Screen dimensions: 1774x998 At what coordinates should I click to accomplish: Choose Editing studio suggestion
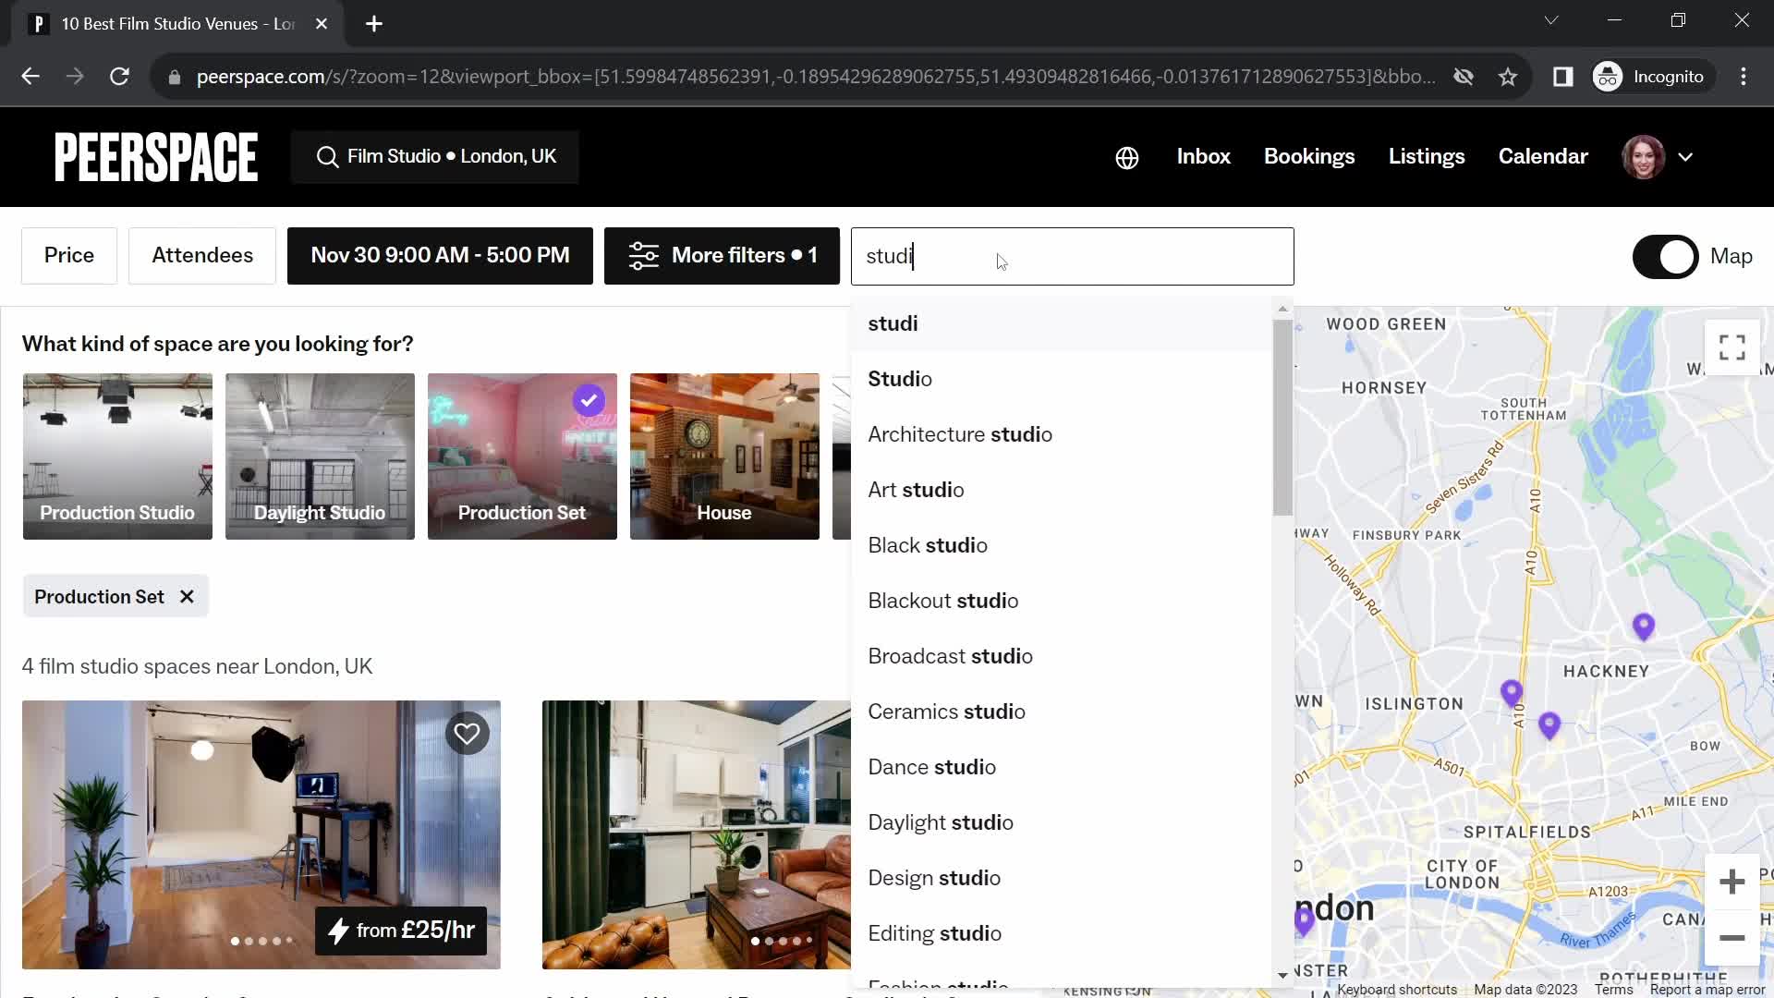[x=1061, y=933]
